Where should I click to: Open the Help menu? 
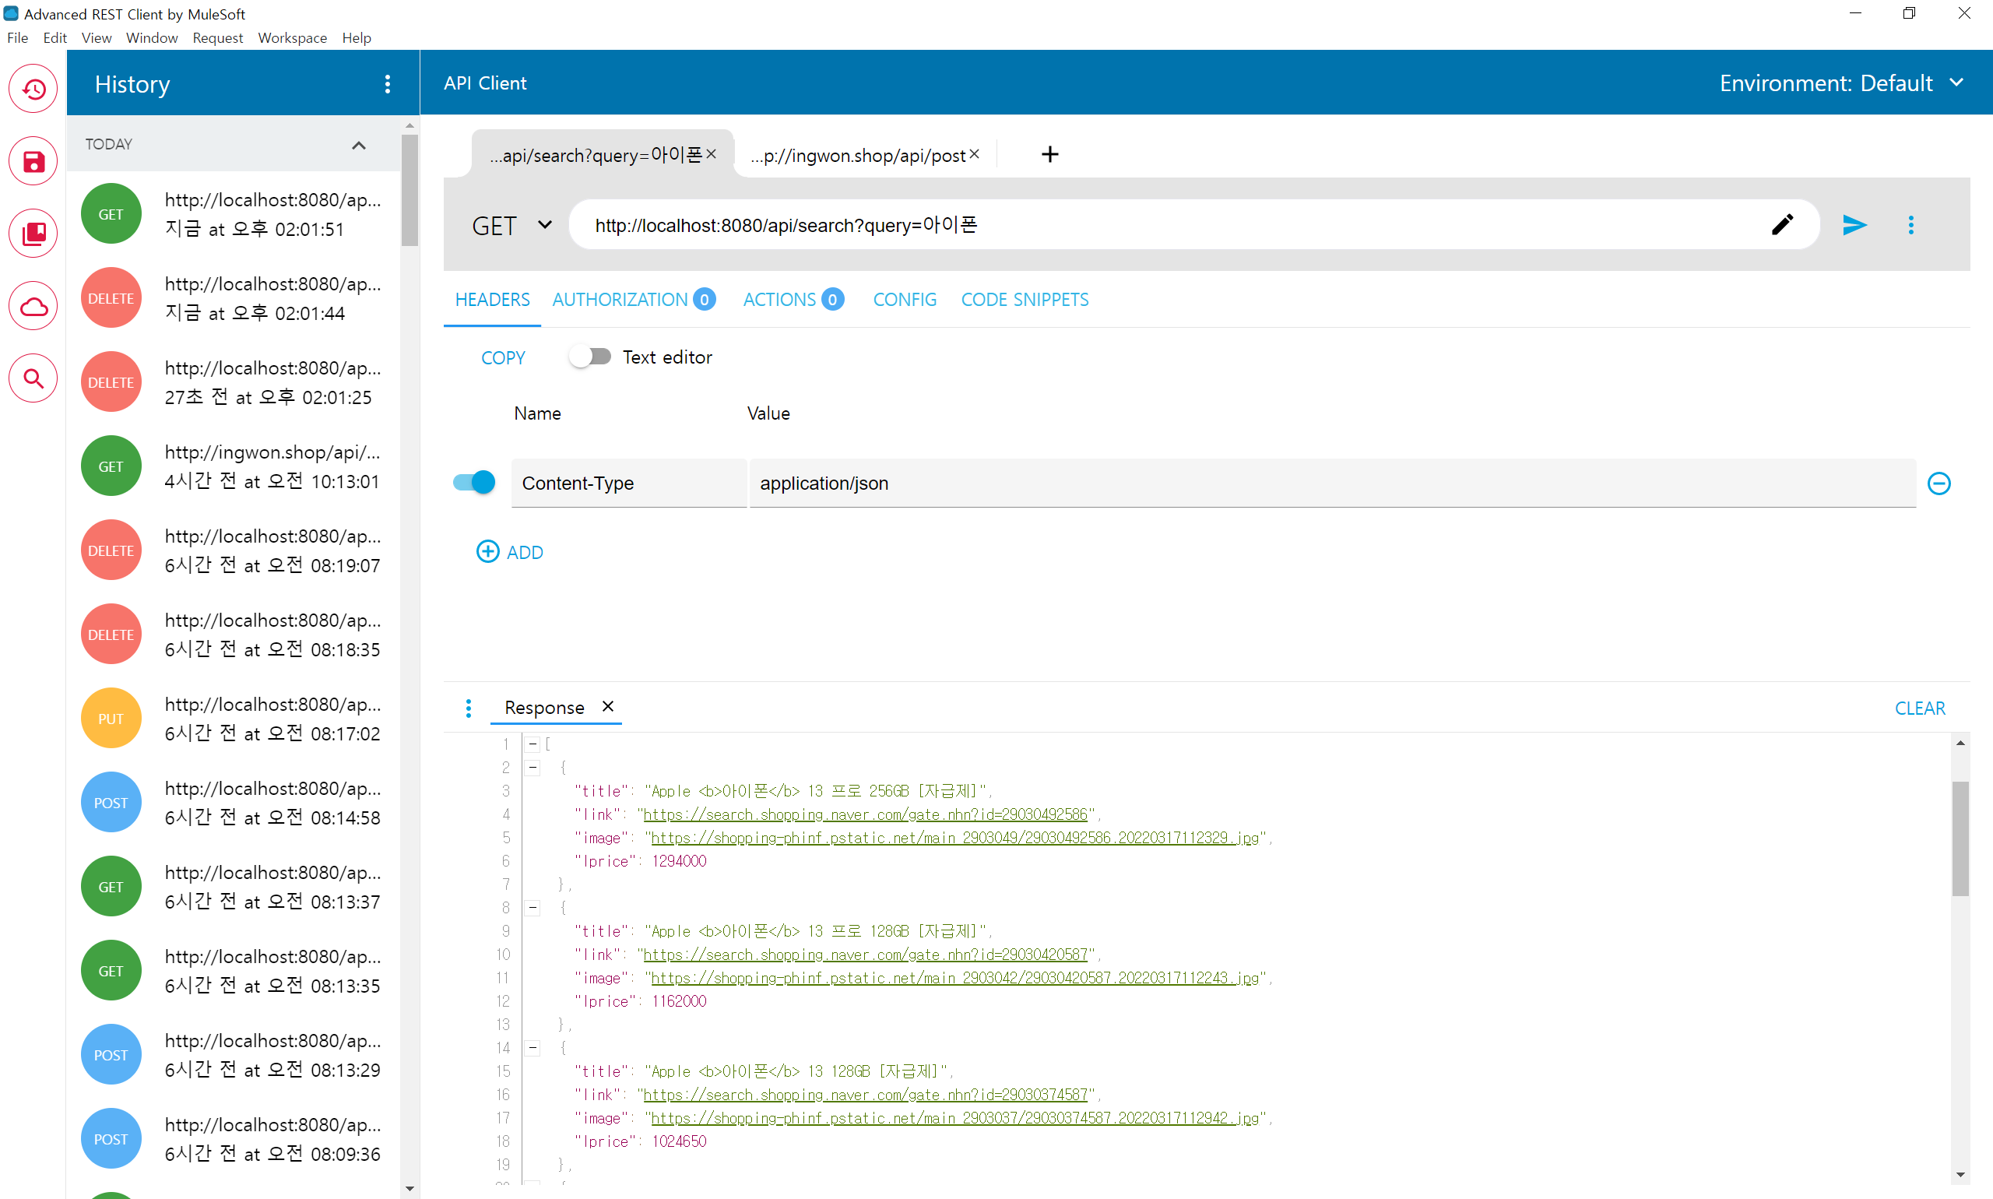357,38
